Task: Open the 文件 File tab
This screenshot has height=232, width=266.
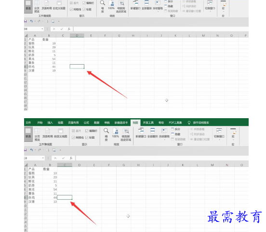Action: tap(28, 123)
